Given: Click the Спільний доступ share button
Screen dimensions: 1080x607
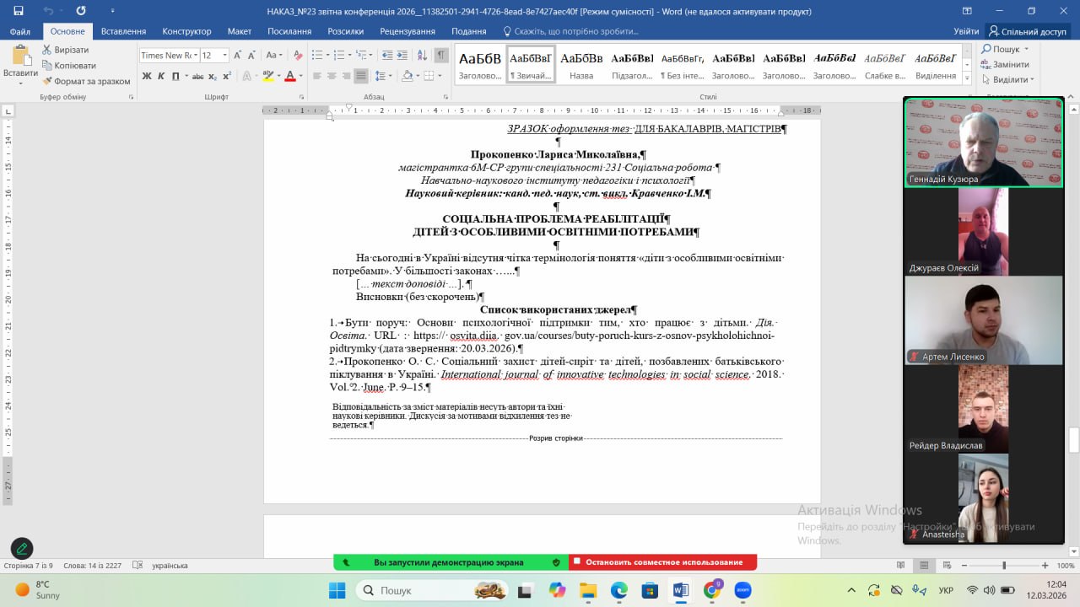Looking at the screenshot, I should point(1028,31).
